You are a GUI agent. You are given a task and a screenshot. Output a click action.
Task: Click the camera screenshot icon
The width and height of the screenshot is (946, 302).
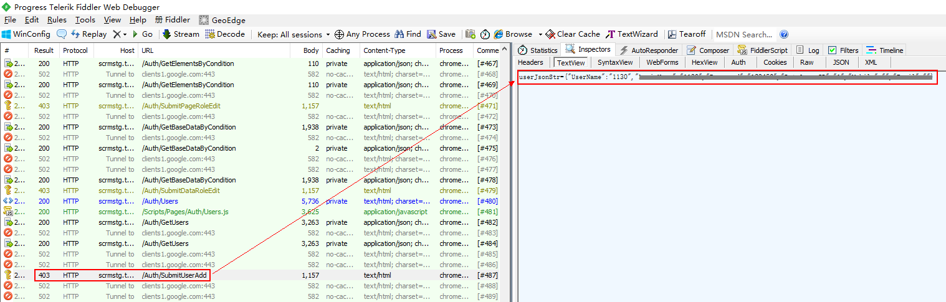tap(471, 34)
